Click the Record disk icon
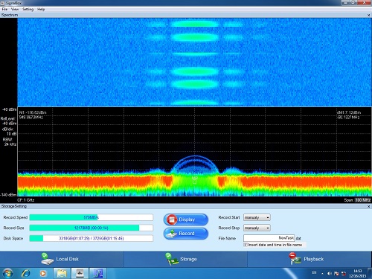The width and height of the screenshot is (372, 279). [172, 234]
